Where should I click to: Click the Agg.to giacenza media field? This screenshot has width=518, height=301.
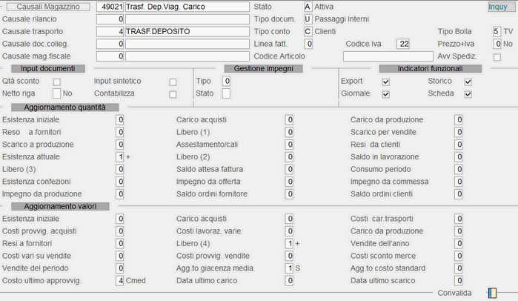[289, 268]
